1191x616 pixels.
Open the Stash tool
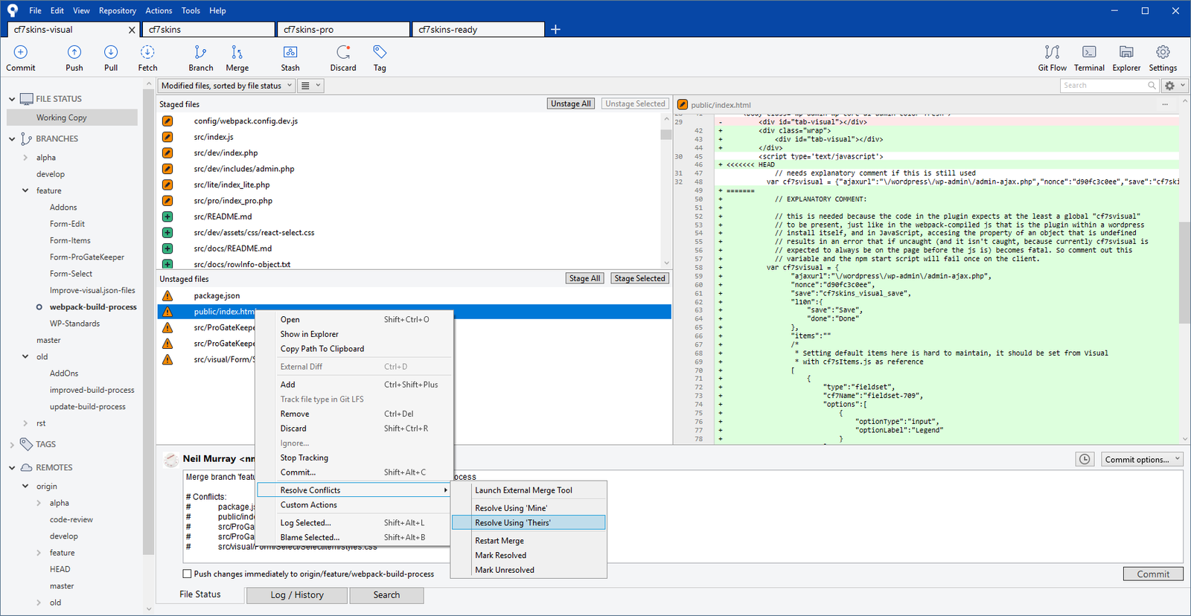tap(290, 58)
